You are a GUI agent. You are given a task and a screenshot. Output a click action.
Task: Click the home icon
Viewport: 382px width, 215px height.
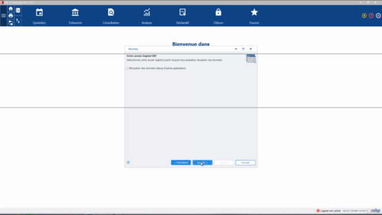[11, 9]
